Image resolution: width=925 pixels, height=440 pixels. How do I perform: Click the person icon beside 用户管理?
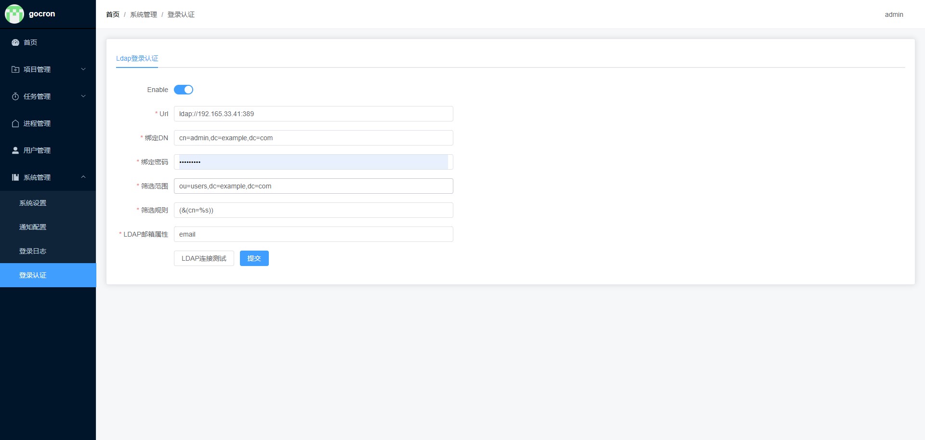pos(15,150)
